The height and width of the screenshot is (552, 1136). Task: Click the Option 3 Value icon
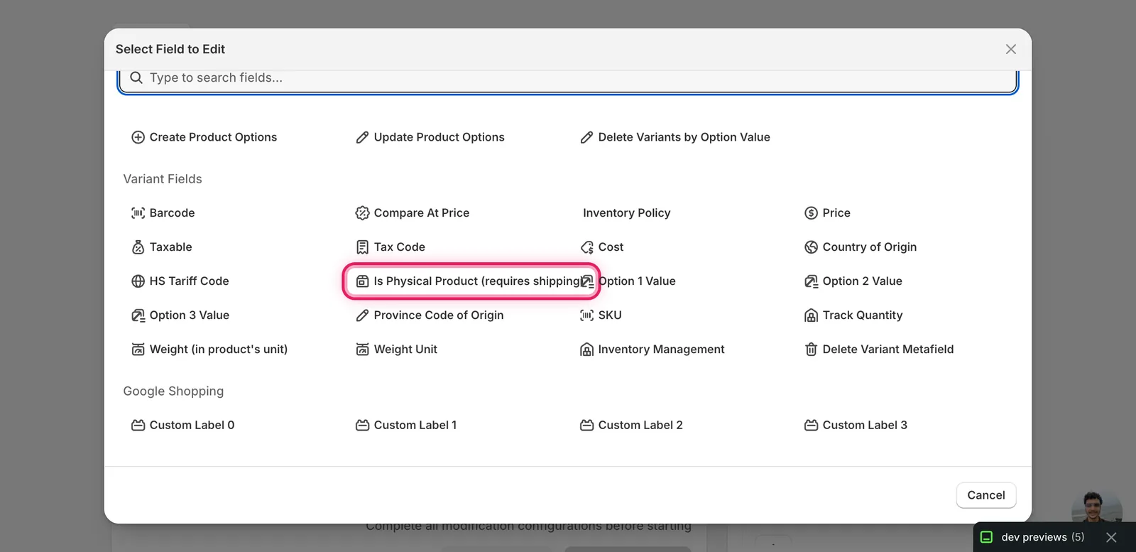138,315
